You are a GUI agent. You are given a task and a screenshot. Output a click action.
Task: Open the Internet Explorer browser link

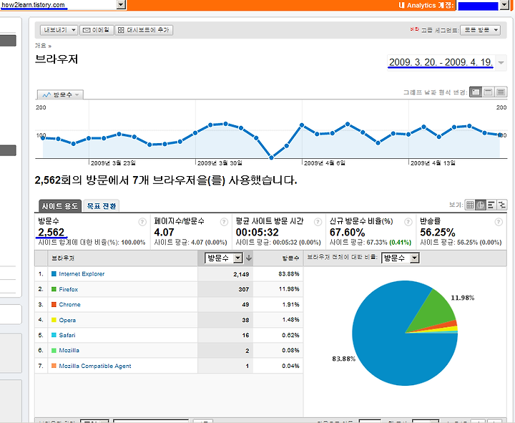pyautogui.click(x=82, y=274)
